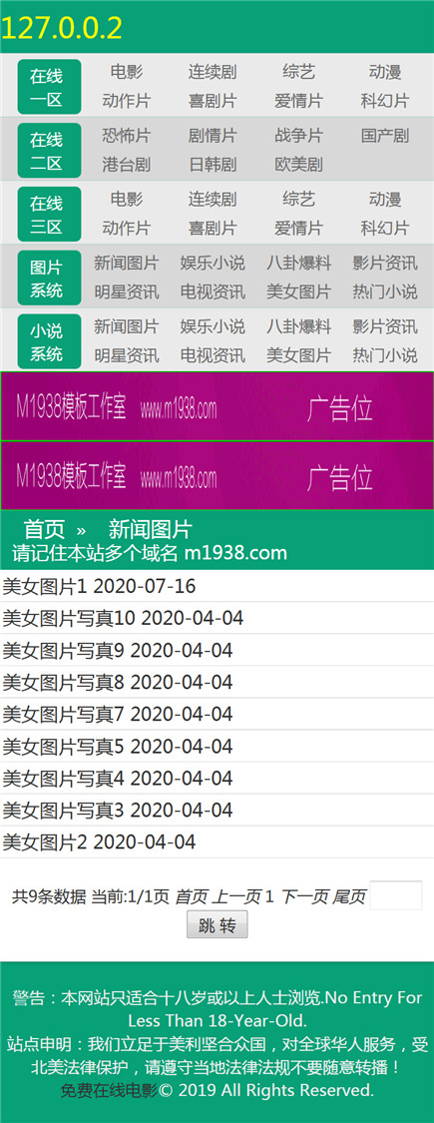Viewport: 434px width, 1123px height.
Task: Visit 热门小说 in the 小说系统 section
Action: point(384,356)
